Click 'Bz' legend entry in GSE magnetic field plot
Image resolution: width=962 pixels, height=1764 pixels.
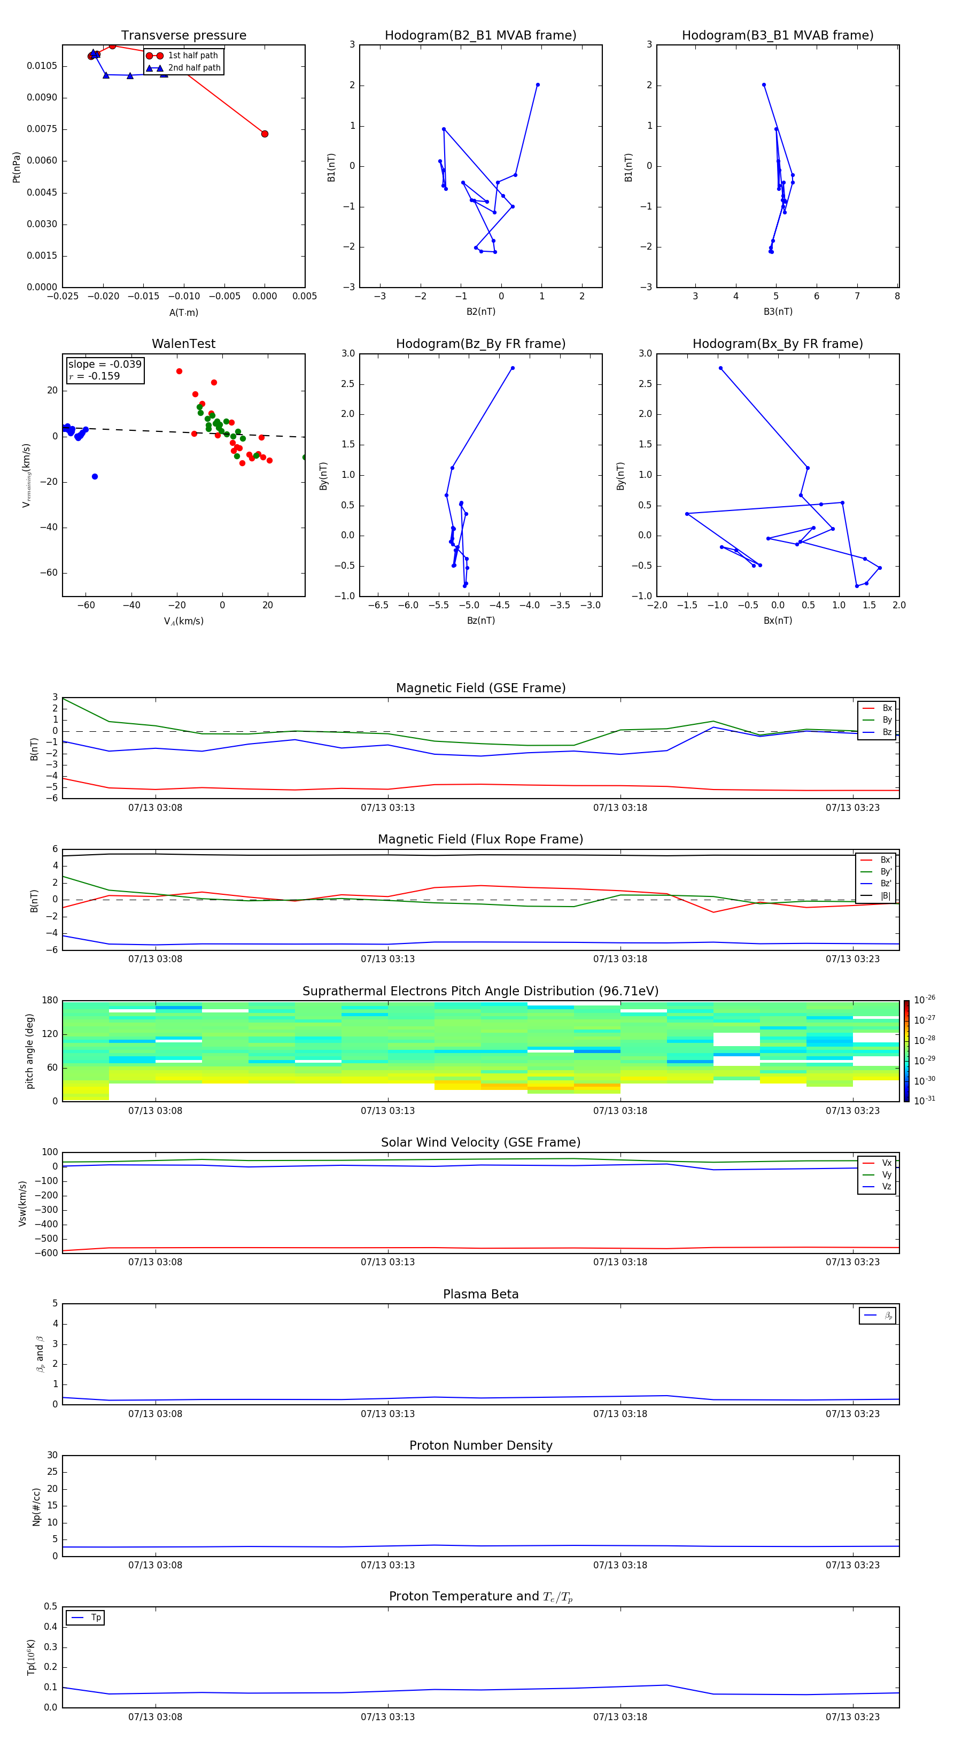point(878,732)
